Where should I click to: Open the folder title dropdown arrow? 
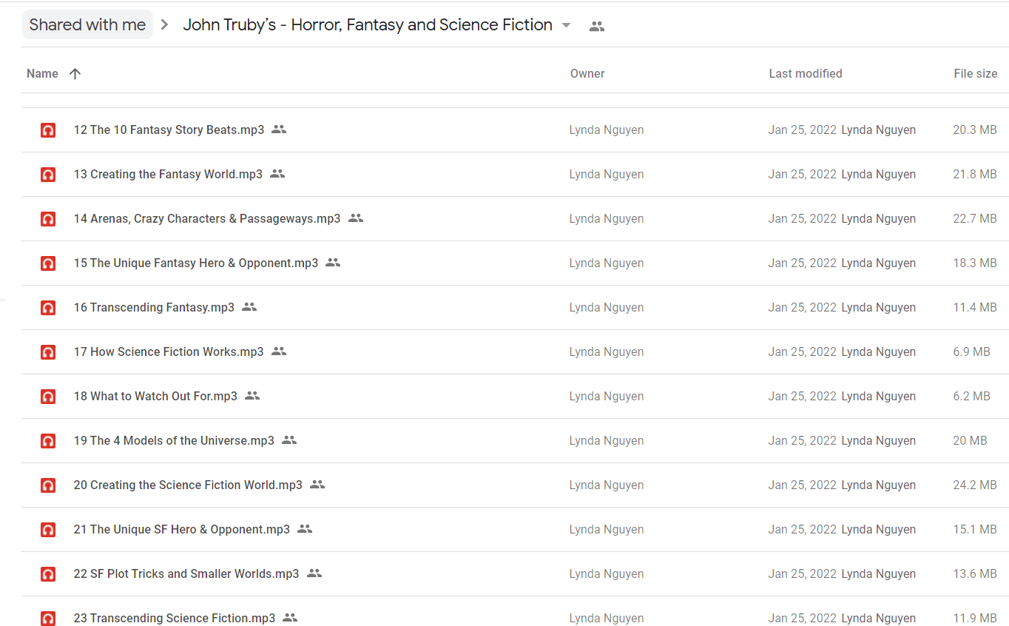pos(567,25)
